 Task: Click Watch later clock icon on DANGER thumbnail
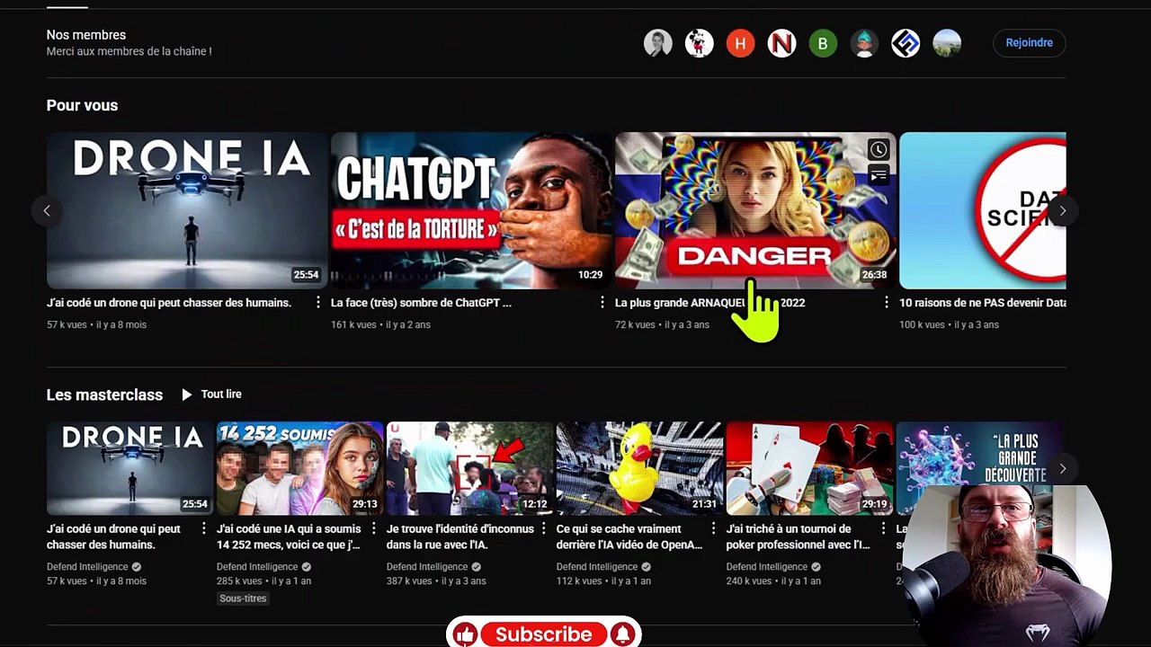tap(879, 150)
